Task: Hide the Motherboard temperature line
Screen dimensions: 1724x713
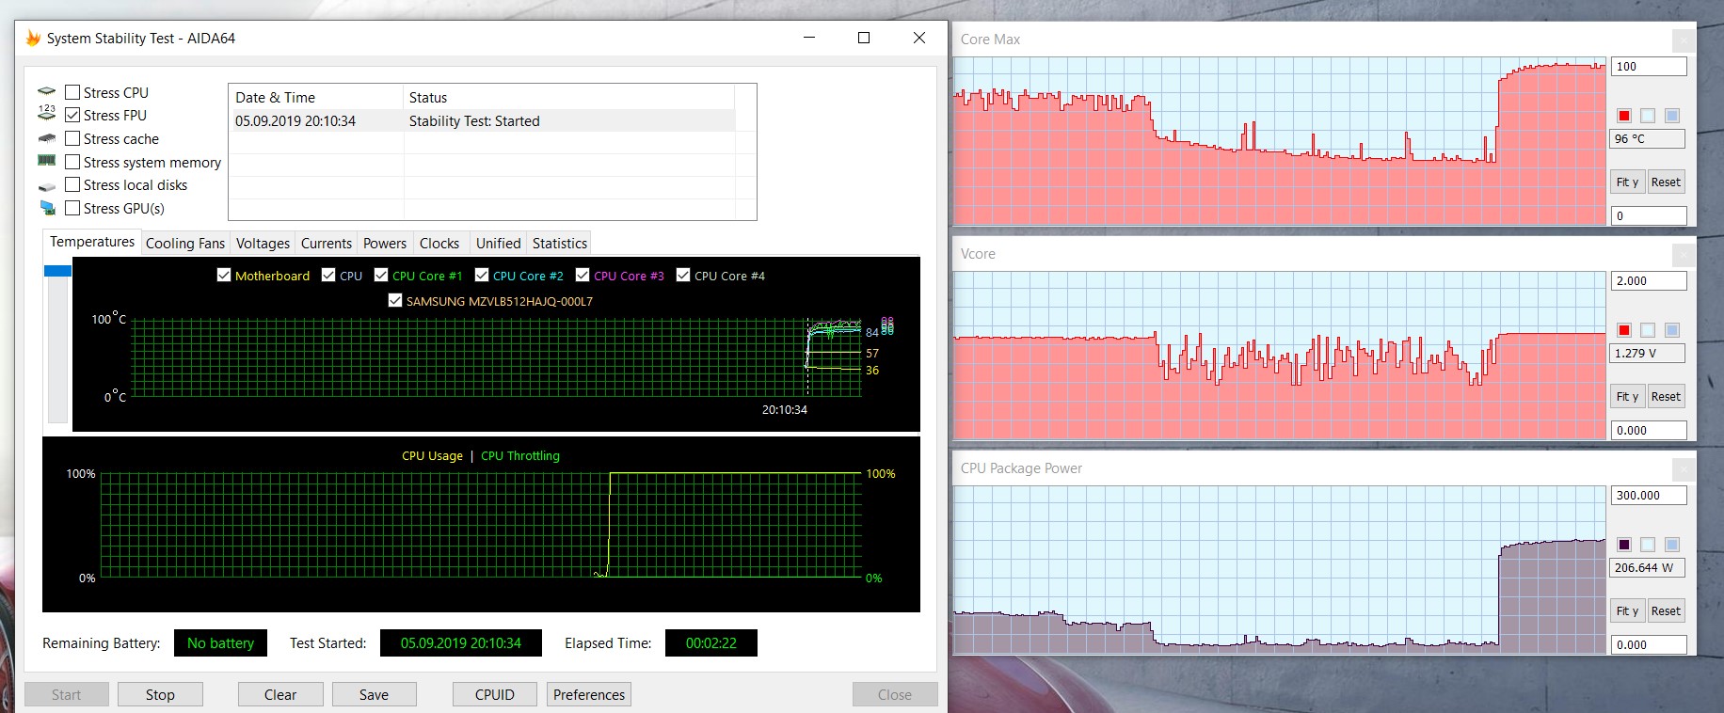Action: coord(224,275)
